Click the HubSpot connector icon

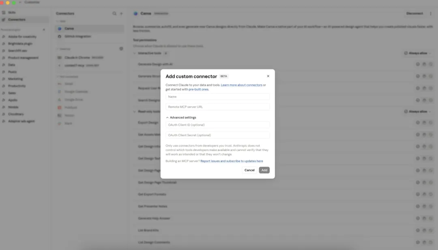[60, 108]
